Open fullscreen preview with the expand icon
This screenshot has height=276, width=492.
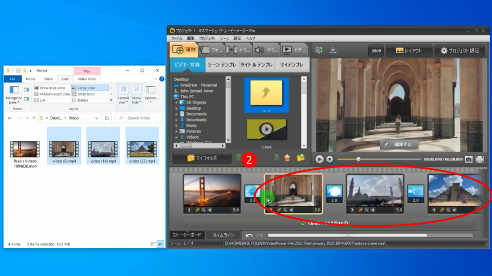pos(480,159)
